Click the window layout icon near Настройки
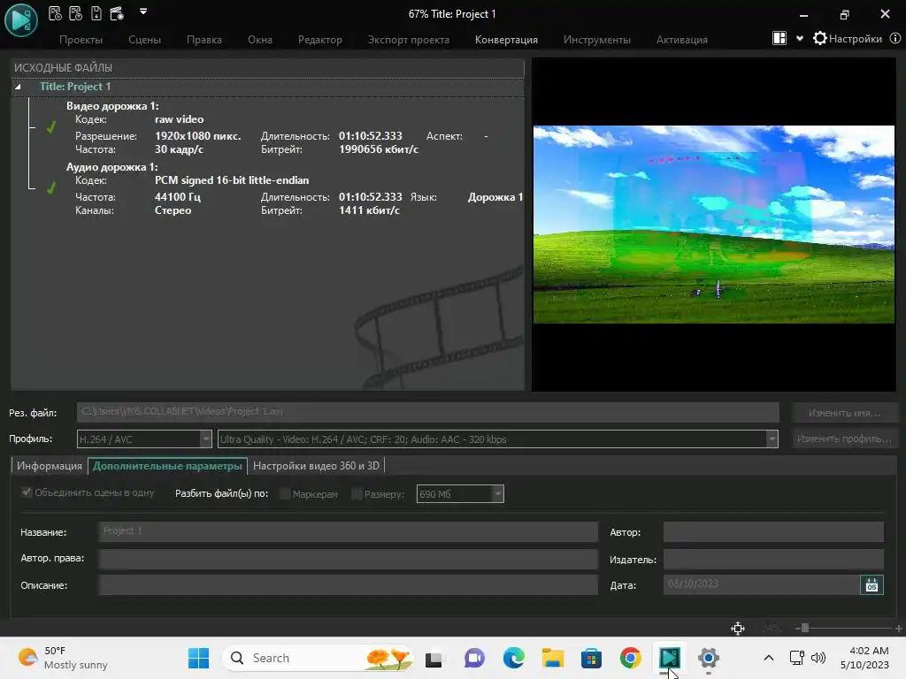The height and width of the screenshot is (679, 906). coord(779,39)
